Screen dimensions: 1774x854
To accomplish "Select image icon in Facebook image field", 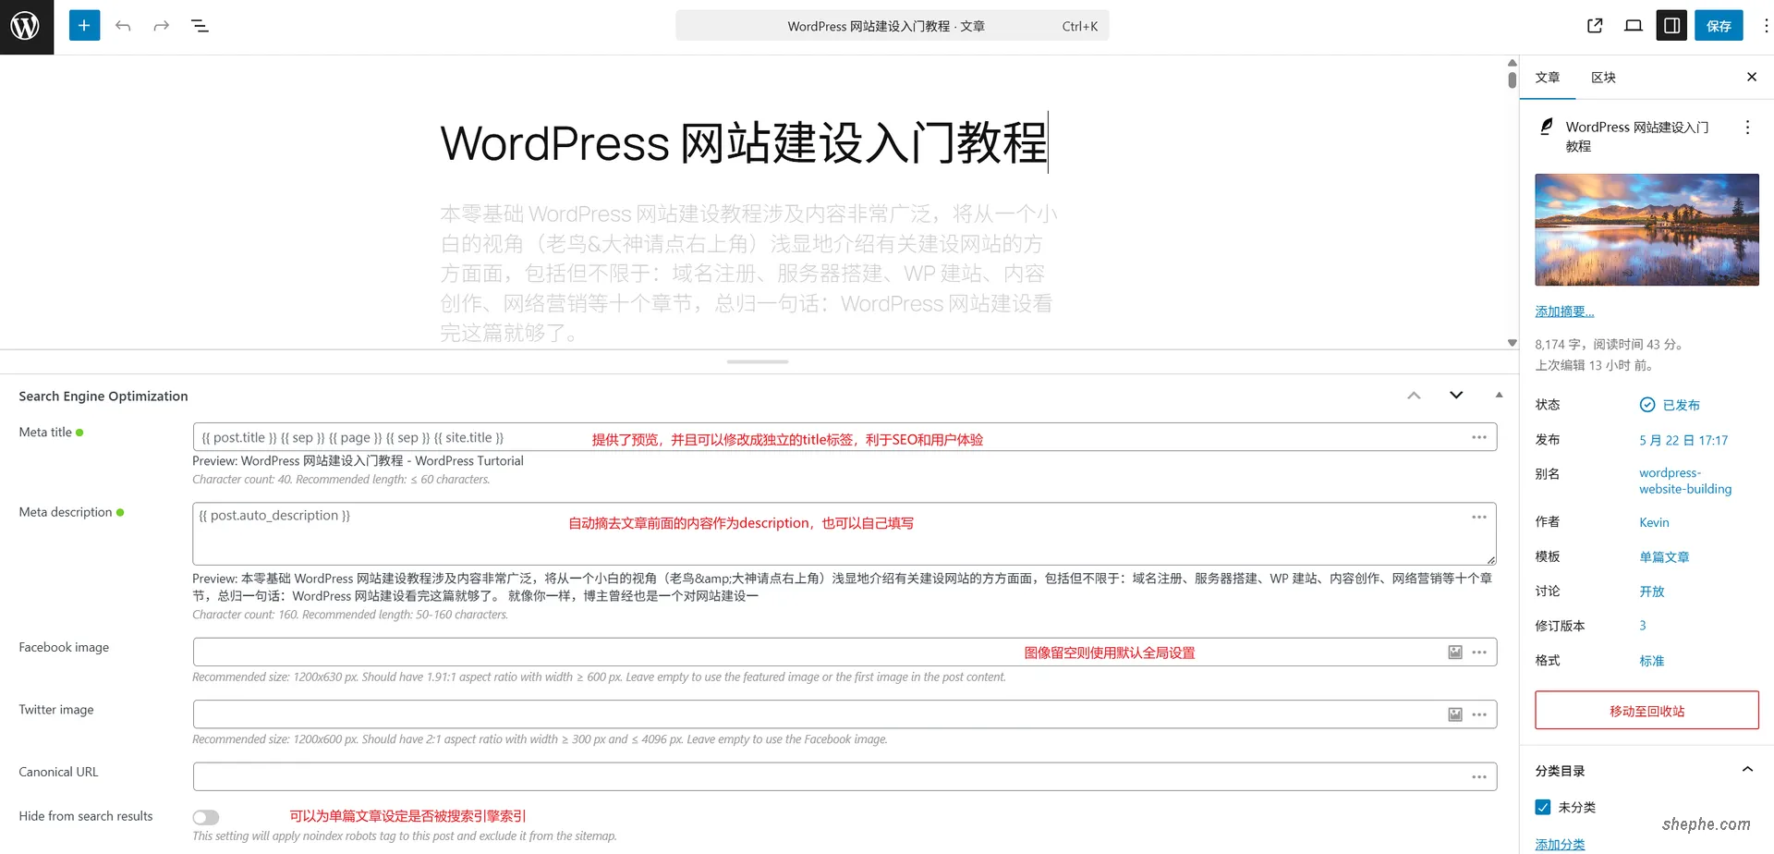I will click(x=1455, y=652).
